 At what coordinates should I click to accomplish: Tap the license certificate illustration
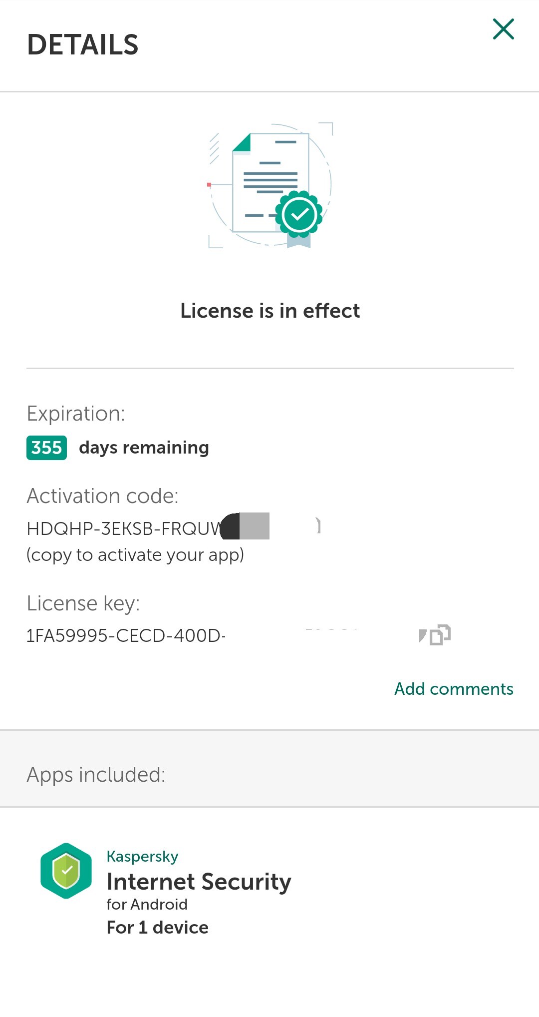point(270,185)
